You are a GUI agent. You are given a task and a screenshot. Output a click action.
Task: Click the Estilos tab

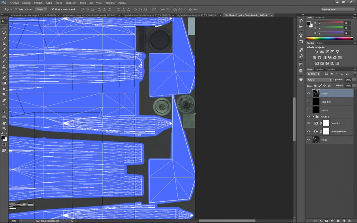click(x=320, y=43)
